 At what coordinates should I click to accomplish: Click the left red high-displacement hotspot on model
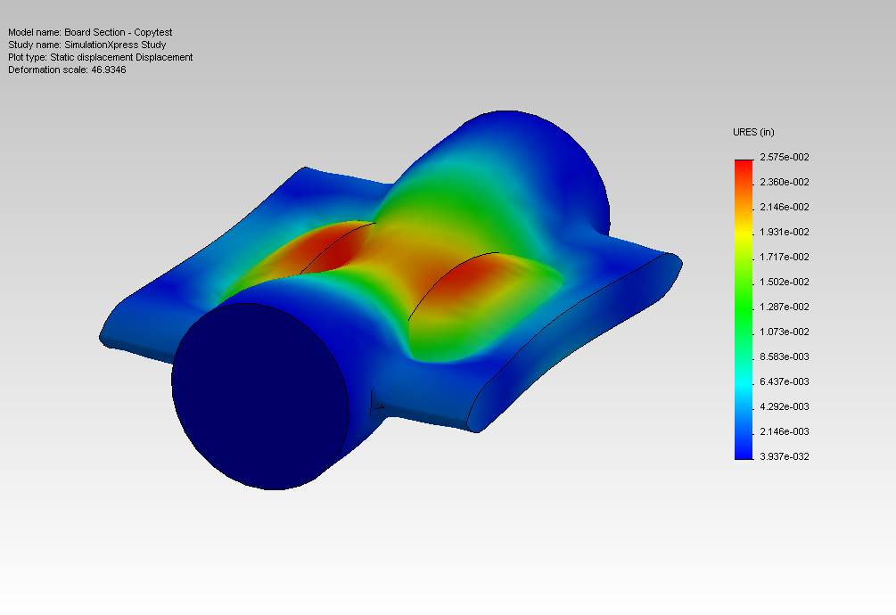pyautogui.click(x=325, y=250)
